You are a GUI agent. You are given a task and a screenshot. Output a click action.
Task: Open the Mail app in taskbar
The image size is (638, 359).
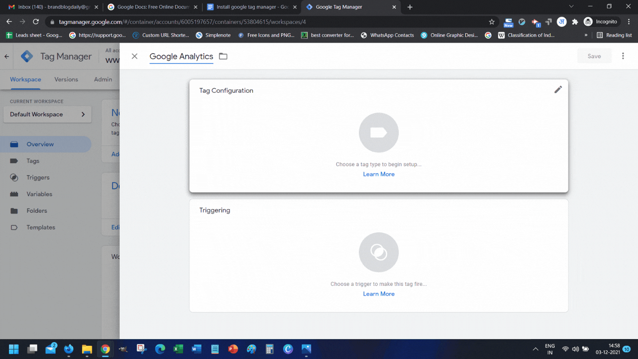(51, 349)
